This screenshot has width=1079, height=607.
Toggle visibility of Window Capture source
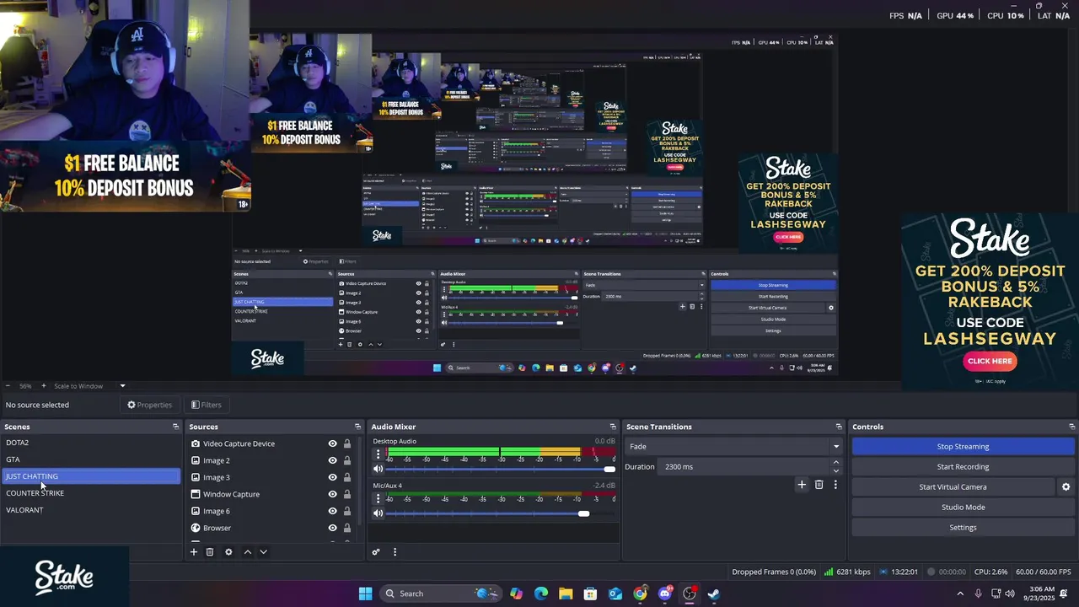[332, 494]
